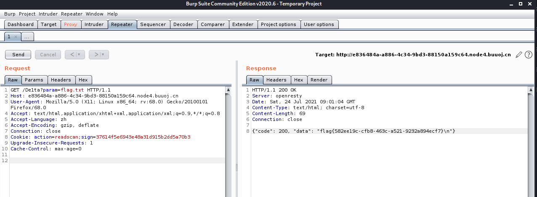Switch to the Proxy tab
537x197 pixels.
(x=71, y=24)
